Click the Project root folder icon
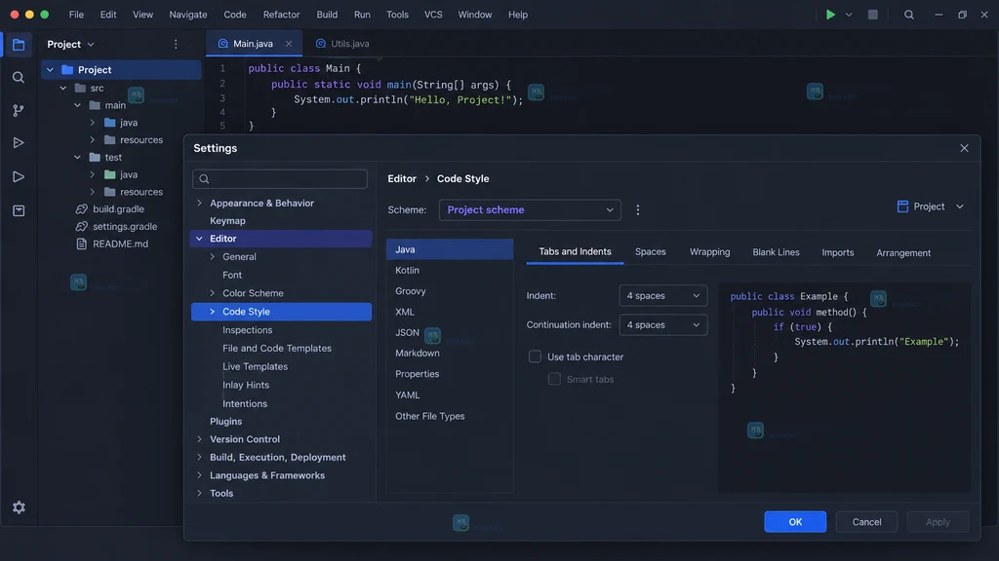999x561 pixels. [67, 69]
